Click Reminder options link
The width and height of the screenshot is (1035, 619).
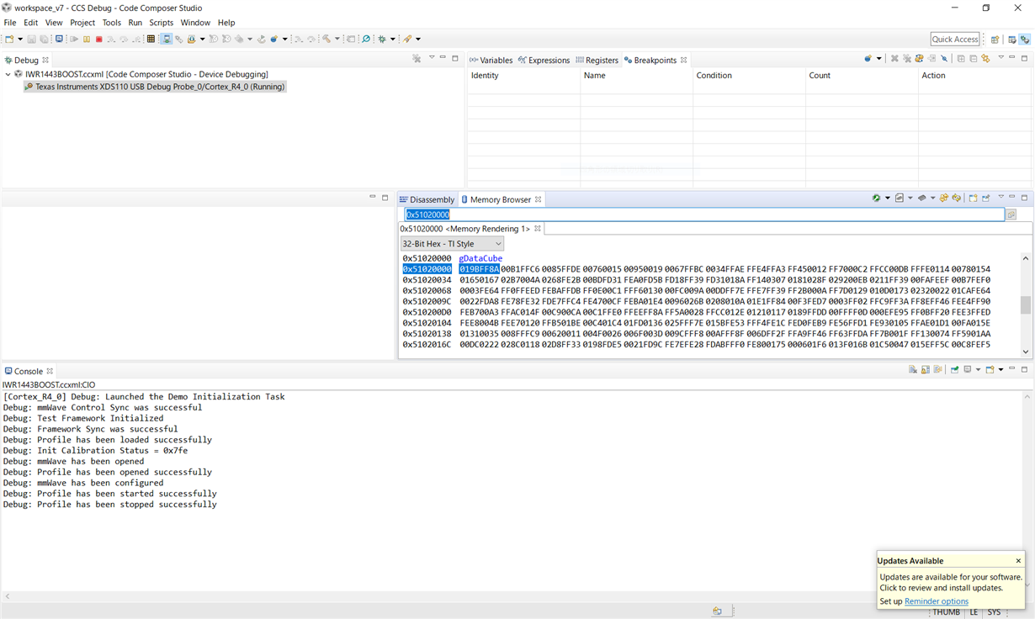[x=937, y=601]
